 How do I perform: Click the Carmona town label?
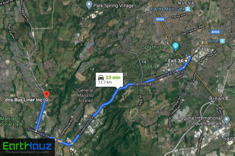142,84
